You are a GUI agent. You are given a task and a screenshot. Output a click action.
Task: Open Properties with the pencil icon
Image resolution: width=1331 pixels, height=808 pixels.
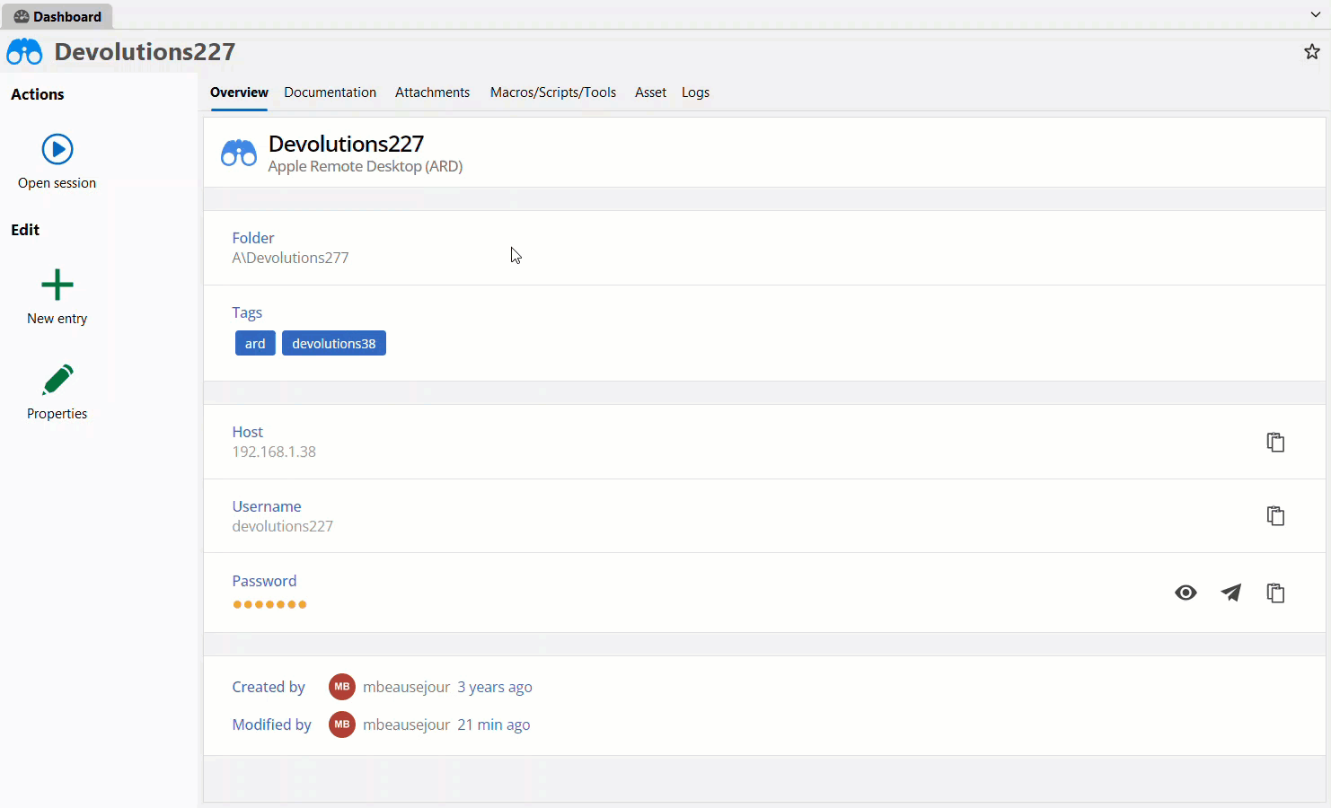click(57, 380)
